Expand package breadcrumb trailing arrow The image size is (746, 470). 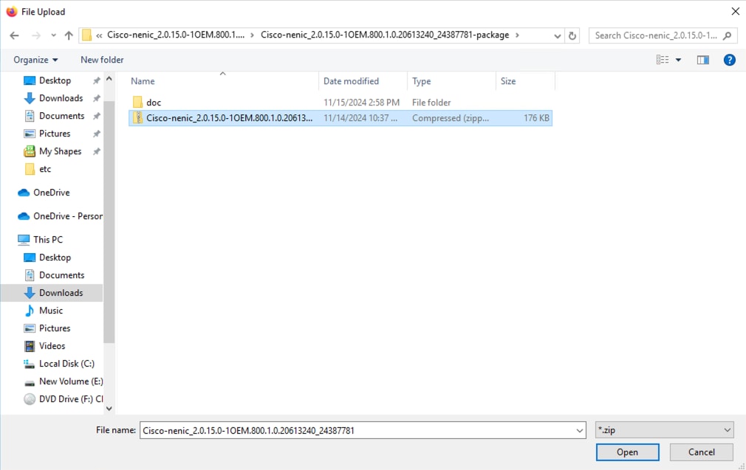(x=517, y=35)
